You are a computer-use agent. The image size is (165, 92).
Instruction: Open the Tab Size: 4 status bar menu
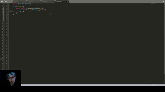(x=151, y=85)
